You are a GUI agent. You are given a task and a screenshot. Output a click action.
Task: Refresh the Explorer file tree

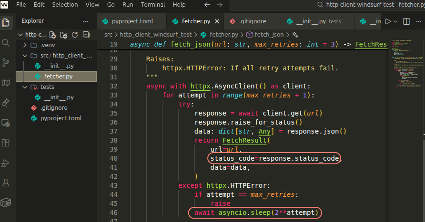(75, 35)
